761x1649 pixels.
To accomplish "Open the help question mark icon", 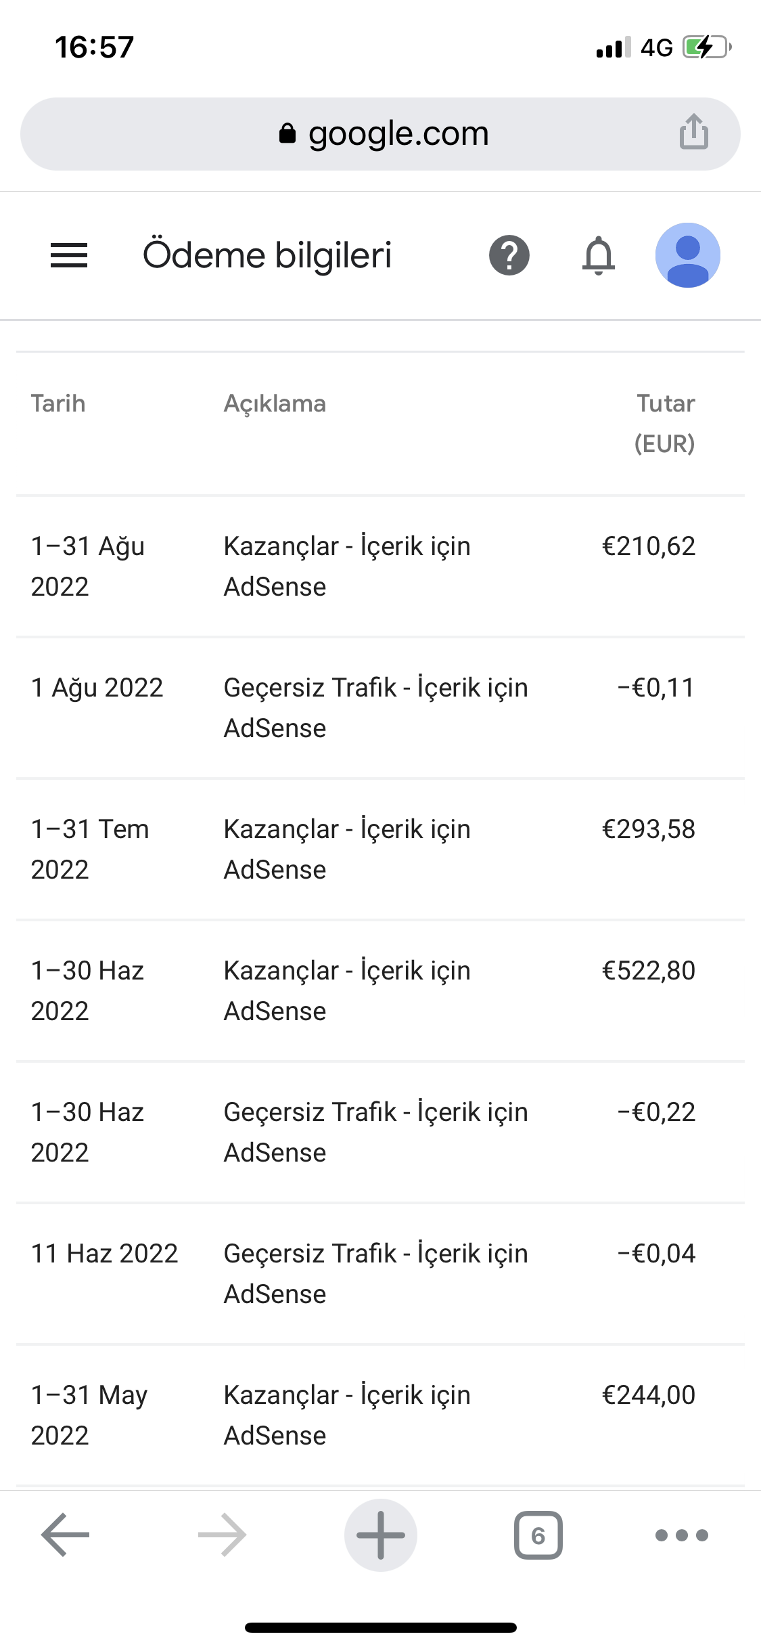I will click(x=509, y=255).
